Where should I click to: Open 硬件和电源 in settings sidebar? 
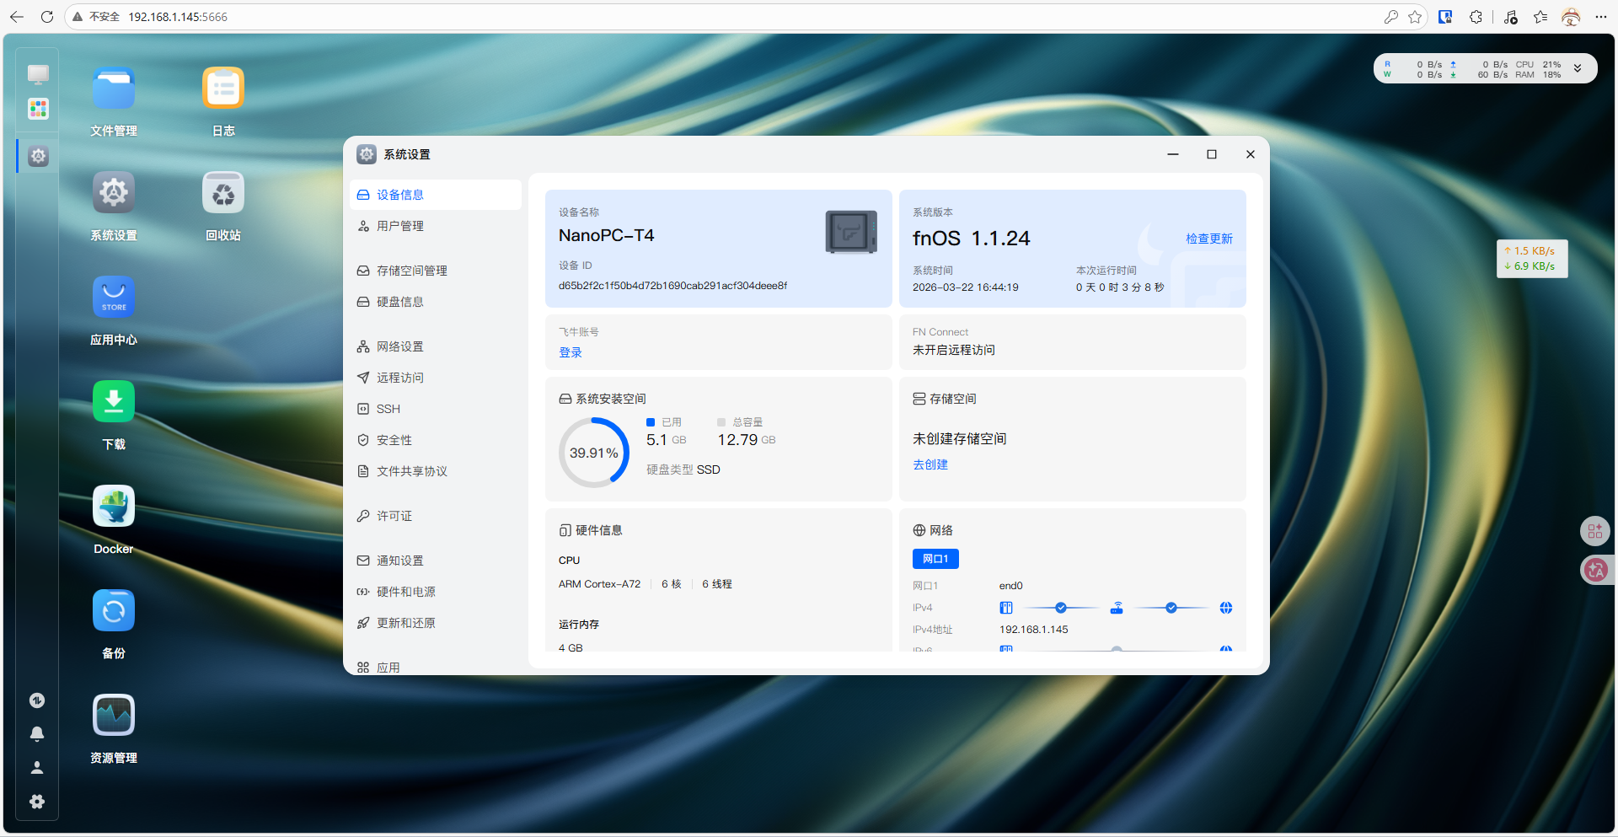pos(436,592)
